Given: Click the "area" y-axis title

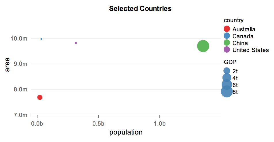Looking at the screenshot, I should 8,65.
